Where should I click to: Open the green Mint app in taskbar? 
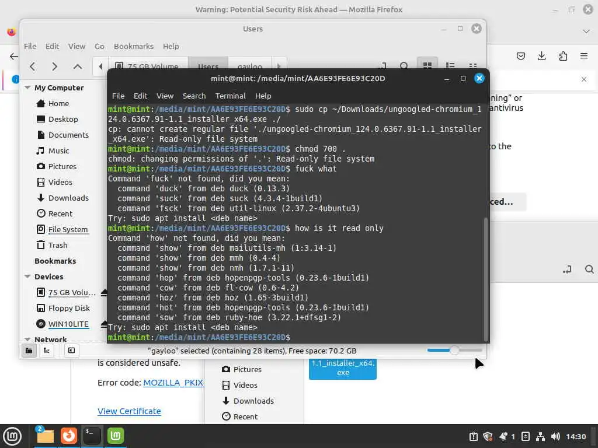click(x=116, y=436)
